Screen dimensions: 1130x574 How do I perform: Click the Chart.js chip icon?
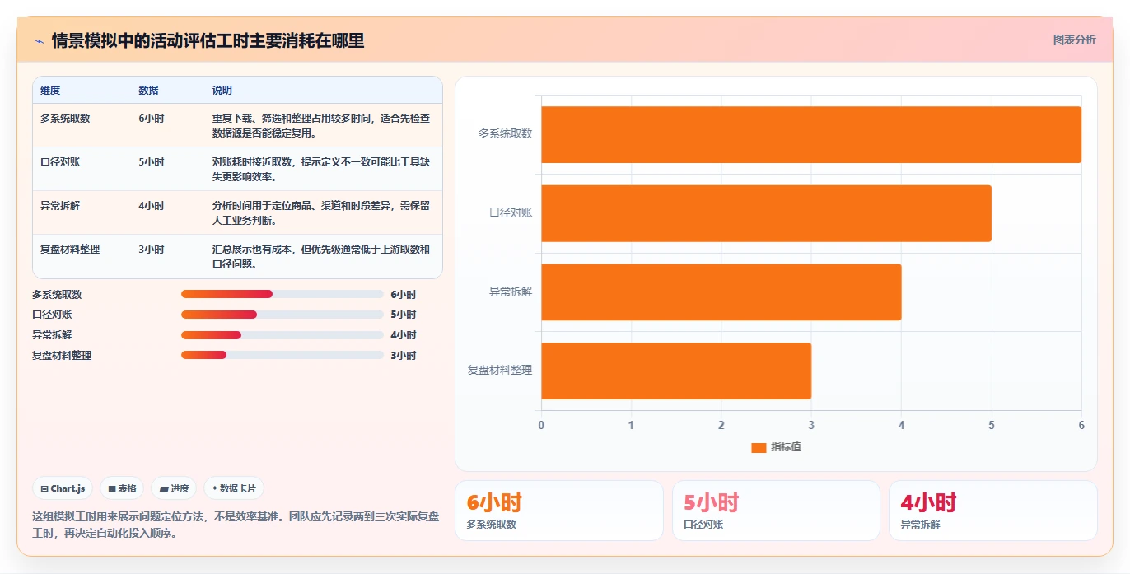point(44,488)
